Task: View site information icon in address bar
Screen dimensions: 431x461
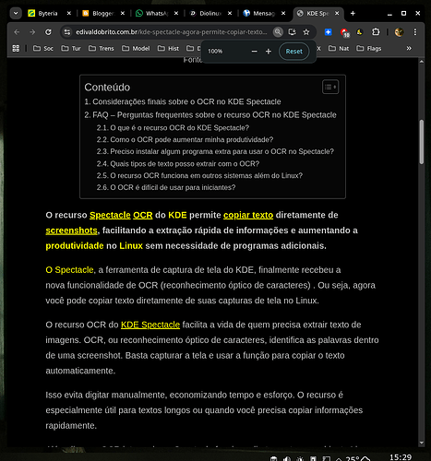Action: 67,32
